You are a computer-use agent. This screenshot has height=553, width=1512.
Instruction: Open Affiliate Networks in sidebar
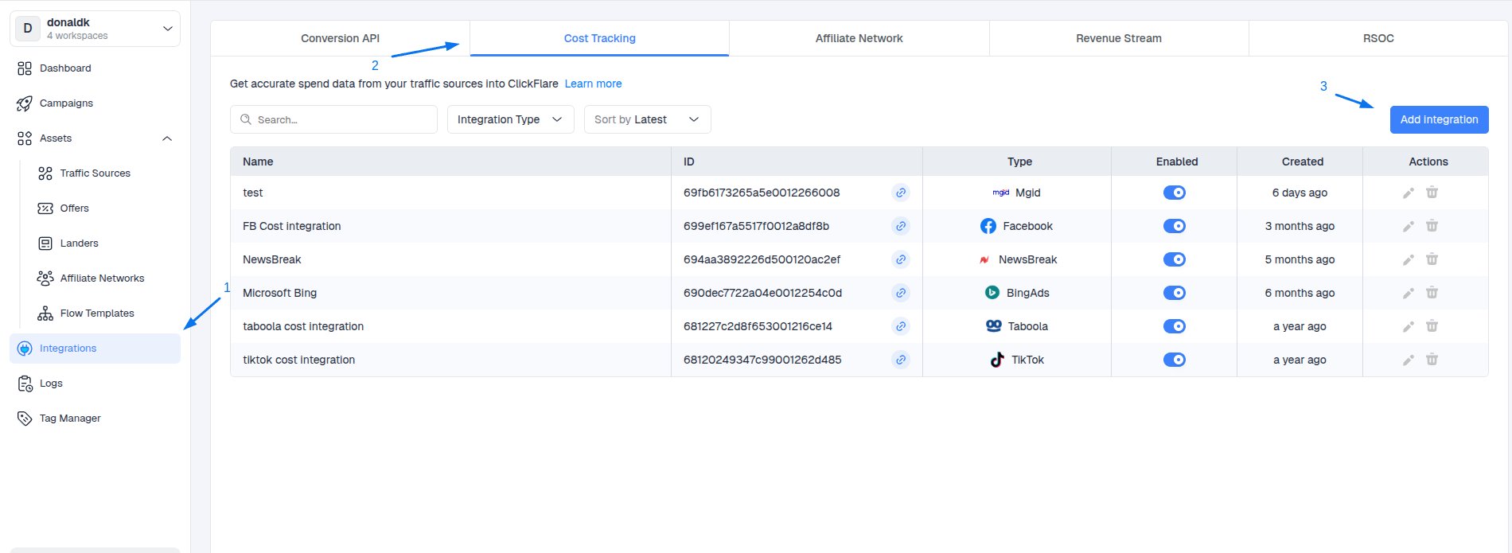tap(105, 278)
